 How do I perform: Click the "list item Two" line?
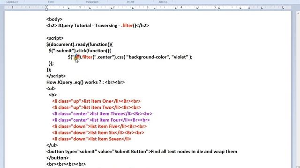pyautogui.click(x=97, y=107)
